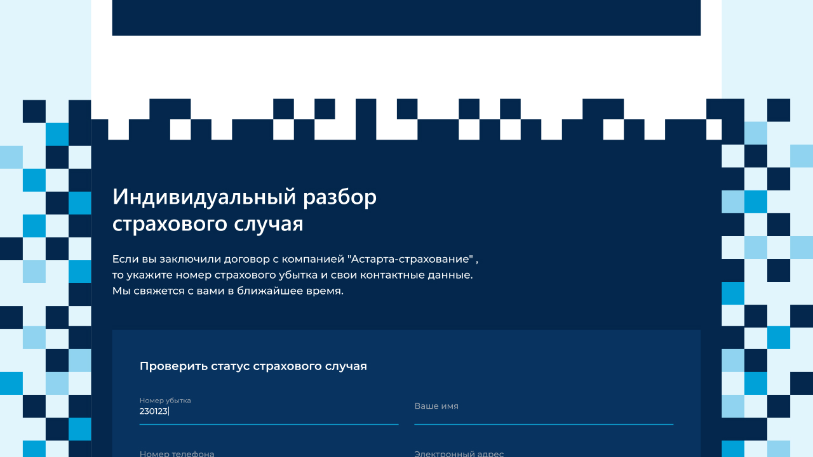Select the heading Индивидуальный разбор страхового случая
The width and height of the screenshot is (813, 457).
245,209
